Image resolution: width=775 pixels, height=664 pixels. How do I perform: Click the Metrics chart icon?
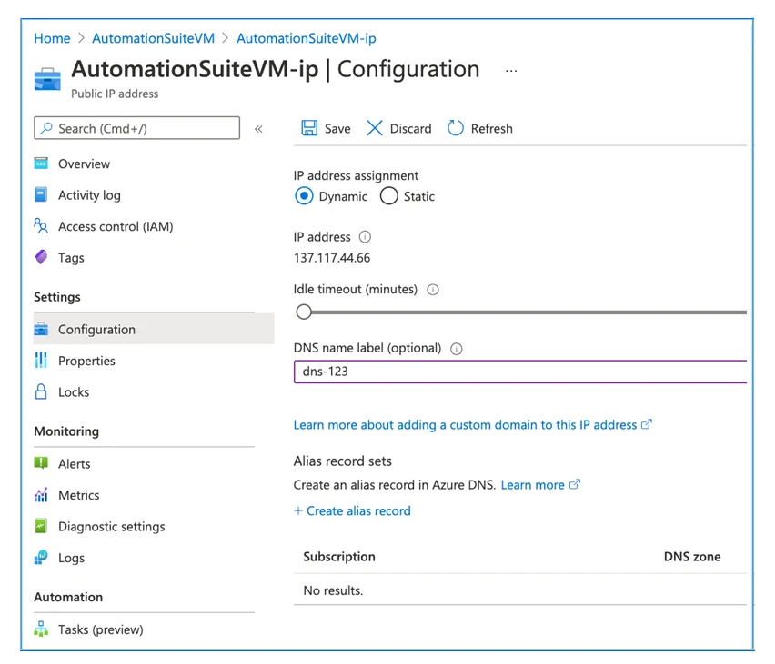[41, 494]
